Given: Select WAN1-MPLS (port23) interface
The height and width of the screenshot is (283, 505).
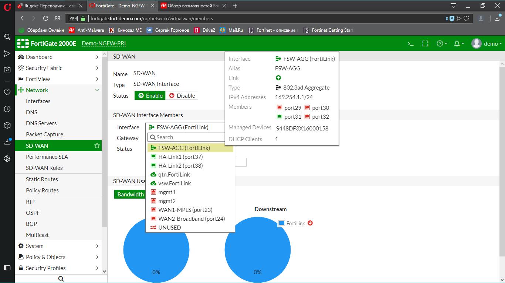Looking at the screenshot, I should pyautogui.click(x=190, y=210).
